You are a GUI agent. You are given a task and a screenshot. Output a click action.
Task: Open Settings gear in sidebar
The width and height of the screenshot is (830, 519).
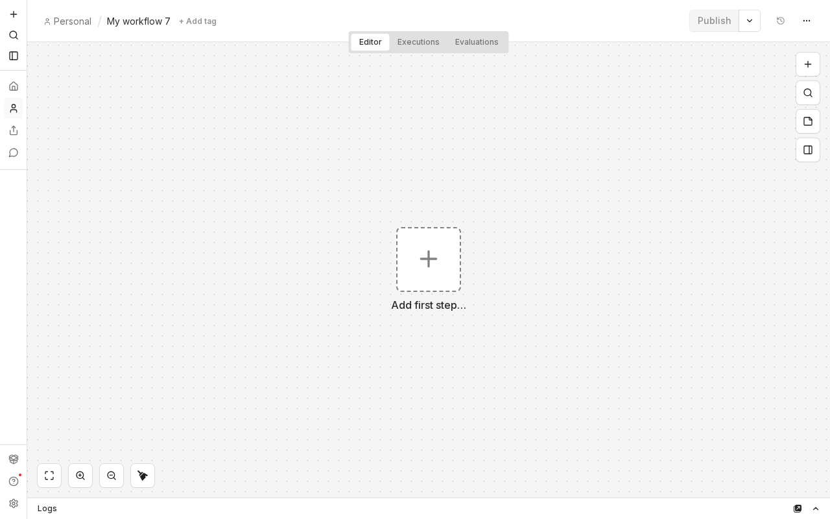pyautogui.click(x=14, y=503)
